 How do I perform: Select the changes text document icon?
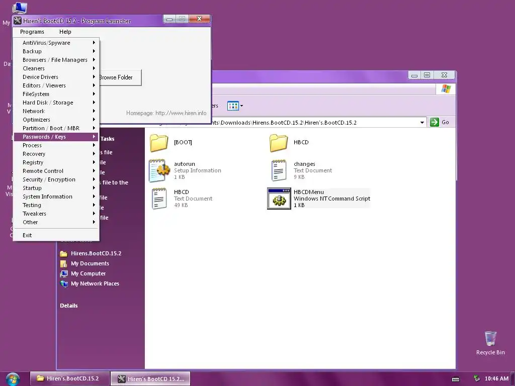click(279, 170)
